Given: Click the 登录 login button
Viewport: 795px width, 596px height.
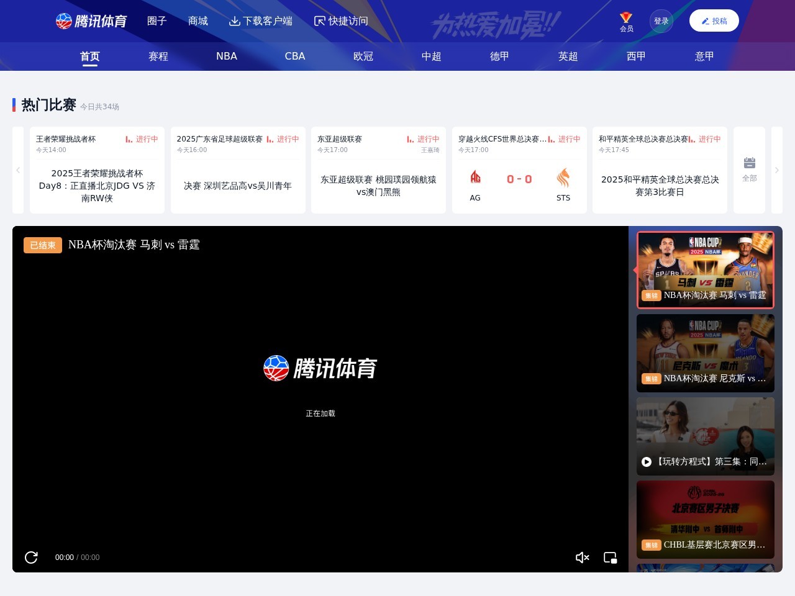Looking at the screenshot, I should (x=661, y=20).
